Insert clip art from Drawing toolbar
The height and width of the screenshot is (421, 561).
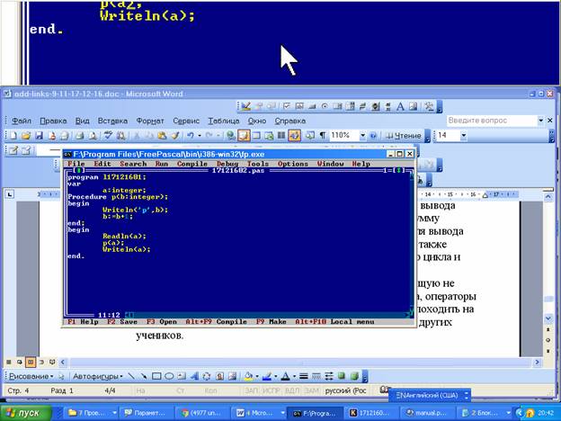(x=219, y=376)
